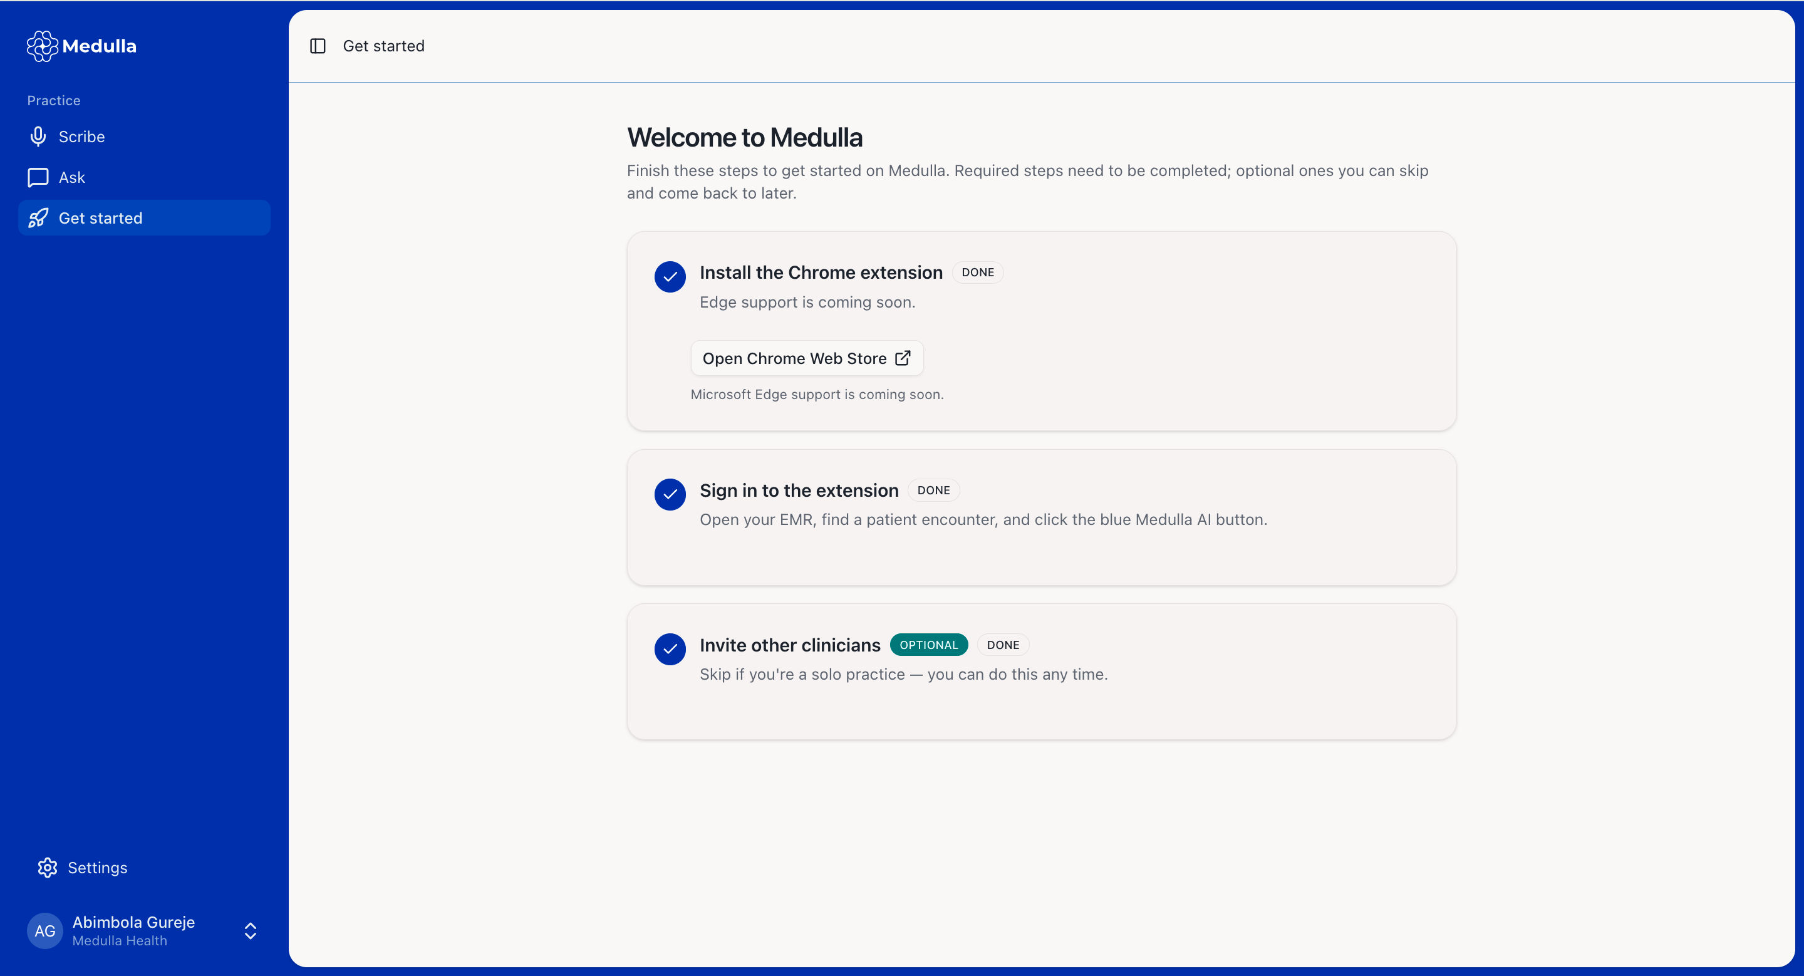Click the checkmark for Install the Chrome extension
1804x976 pixels.
670,276
